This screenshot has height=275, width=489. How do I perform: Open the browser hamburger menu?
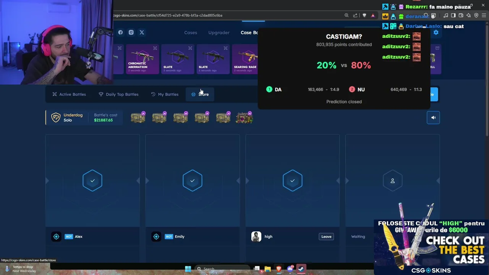[484, 15]
